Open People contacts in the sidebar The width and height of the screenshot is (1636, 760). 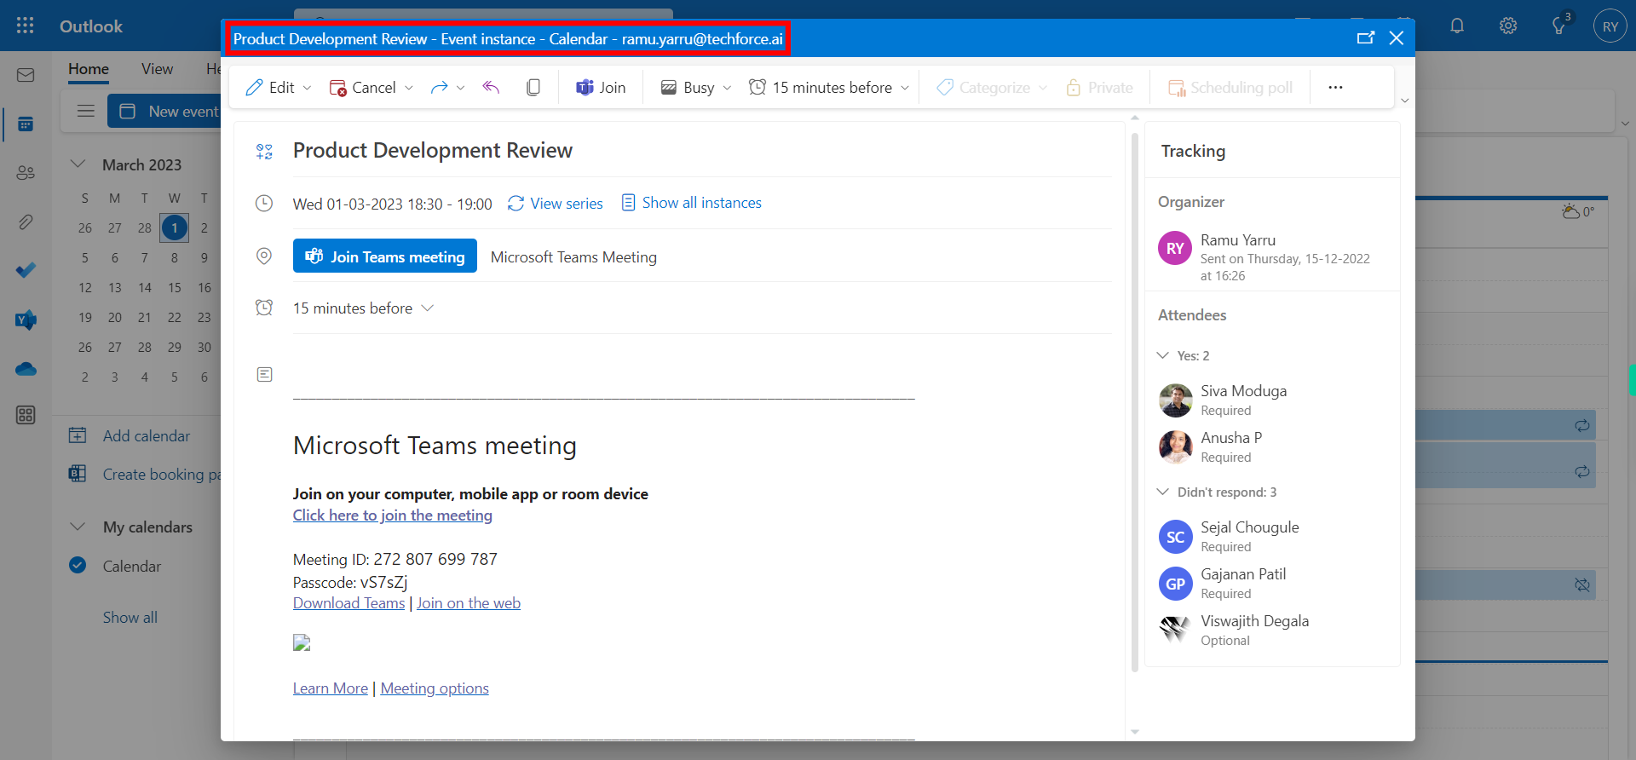[x=26, y=173]
